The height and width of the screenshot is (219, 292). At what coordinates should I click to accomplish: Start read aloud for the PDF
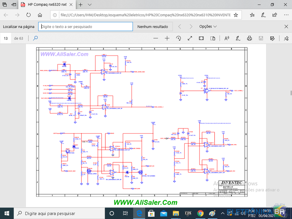[x=227, y=38]
